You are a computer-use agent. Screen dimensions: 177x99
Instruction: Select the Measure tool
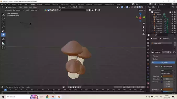pos(3,43)
